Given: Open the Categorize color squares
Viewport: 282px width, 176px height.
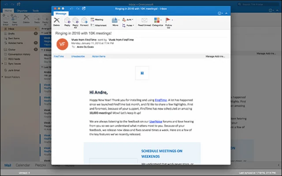Looking at the screenshot, I should point(157,20).
